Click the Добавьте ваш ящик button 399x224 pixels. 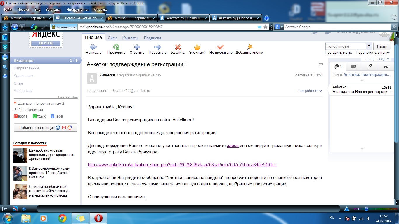[x=46, y=128]
